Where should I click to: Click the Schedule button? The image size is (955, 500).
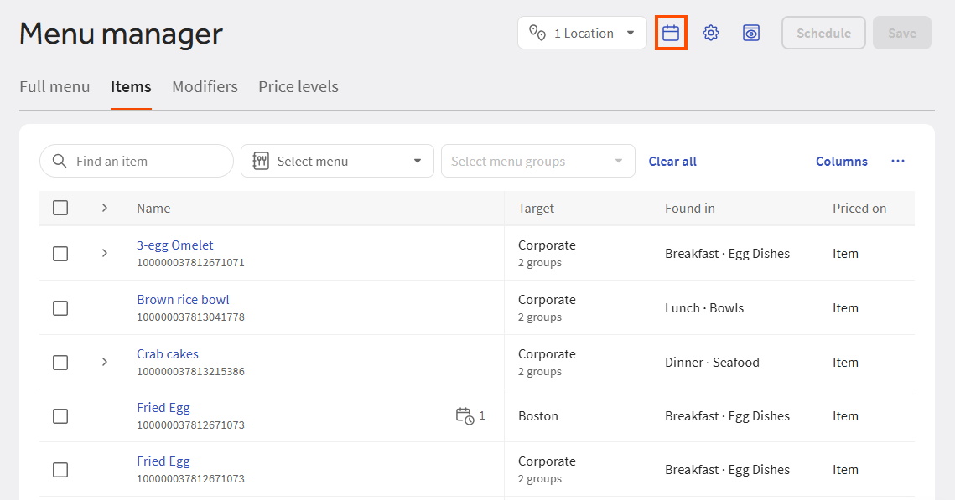tap(823, 33)
